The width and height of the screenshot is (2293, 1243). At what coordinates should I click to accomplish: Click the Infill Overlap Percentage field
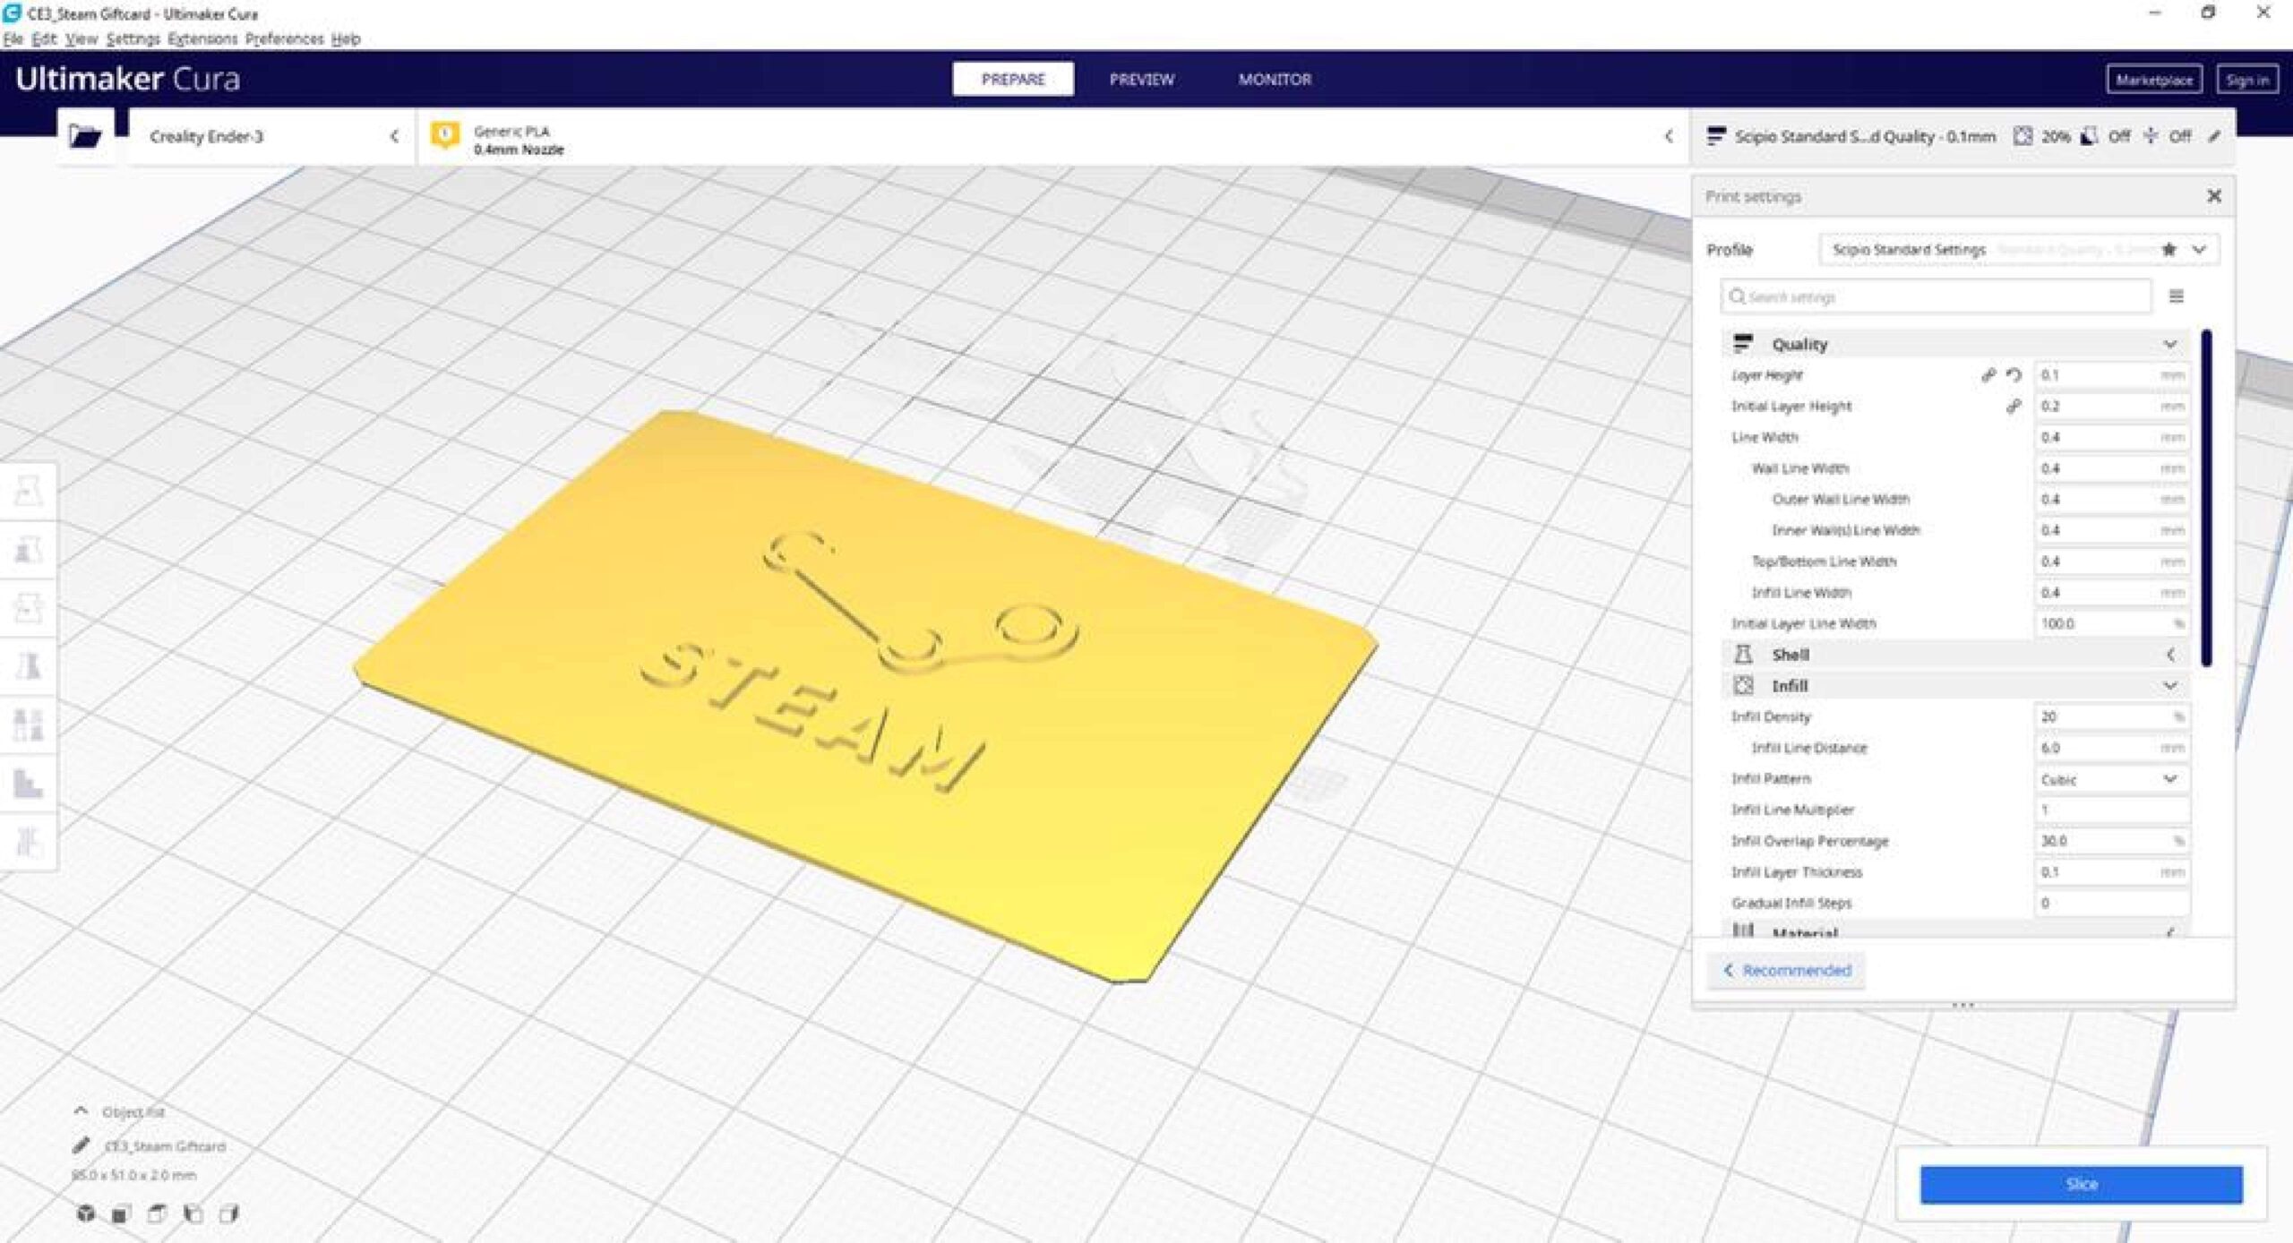click(2112, 841)
